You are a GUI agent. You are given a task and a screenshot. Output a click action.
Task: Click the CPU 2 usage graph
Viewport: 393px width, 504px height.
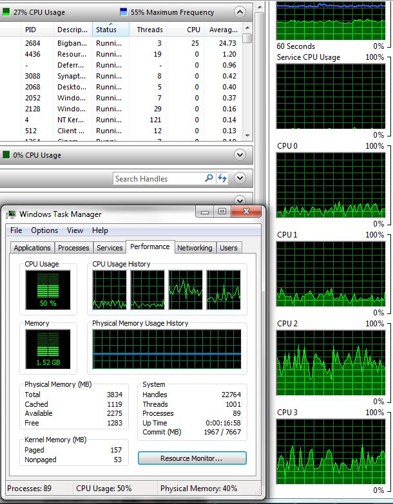(x=331, y=363)
